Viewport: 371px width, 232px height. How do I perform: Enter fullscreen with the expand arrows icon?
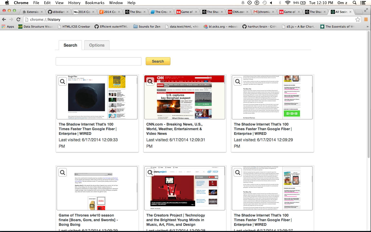pos(366,10)
